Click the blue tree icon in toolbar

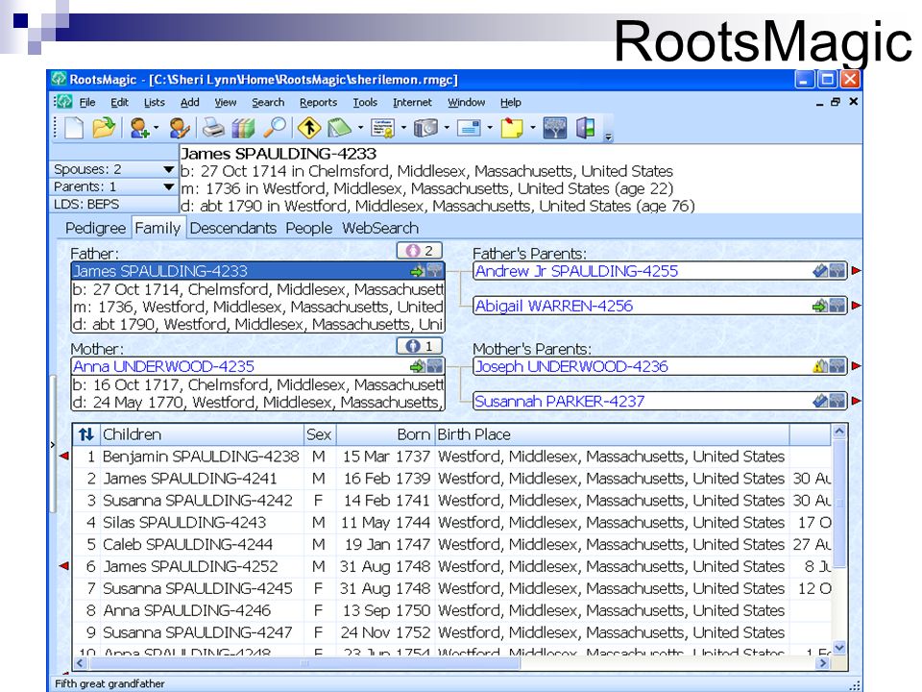pos(554,128)
